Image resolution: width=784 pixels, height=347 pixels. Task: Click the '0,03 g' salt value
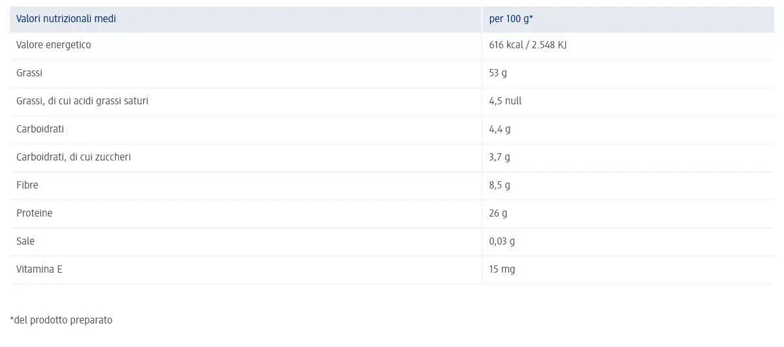click(x=502, y=241)
